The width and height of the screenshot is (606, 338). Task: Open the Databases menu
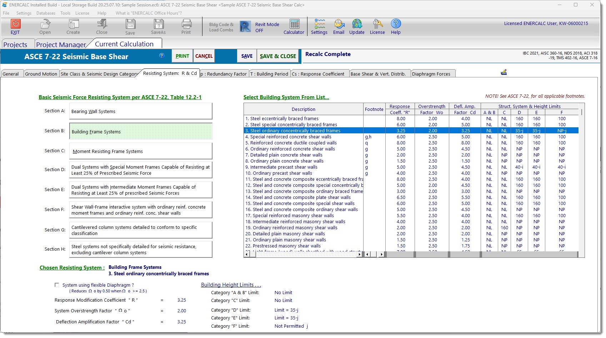46,13
